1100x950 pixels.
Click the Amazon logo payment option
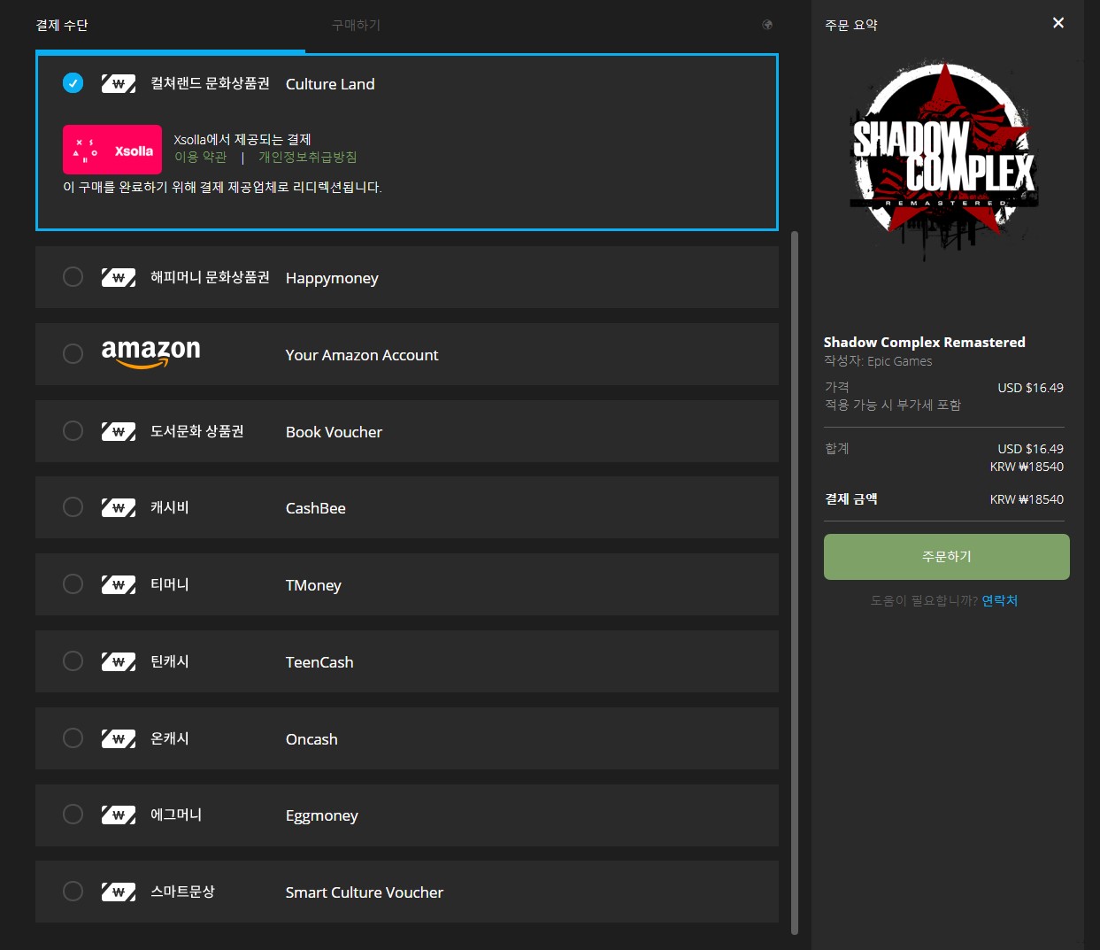click(150, 353)
